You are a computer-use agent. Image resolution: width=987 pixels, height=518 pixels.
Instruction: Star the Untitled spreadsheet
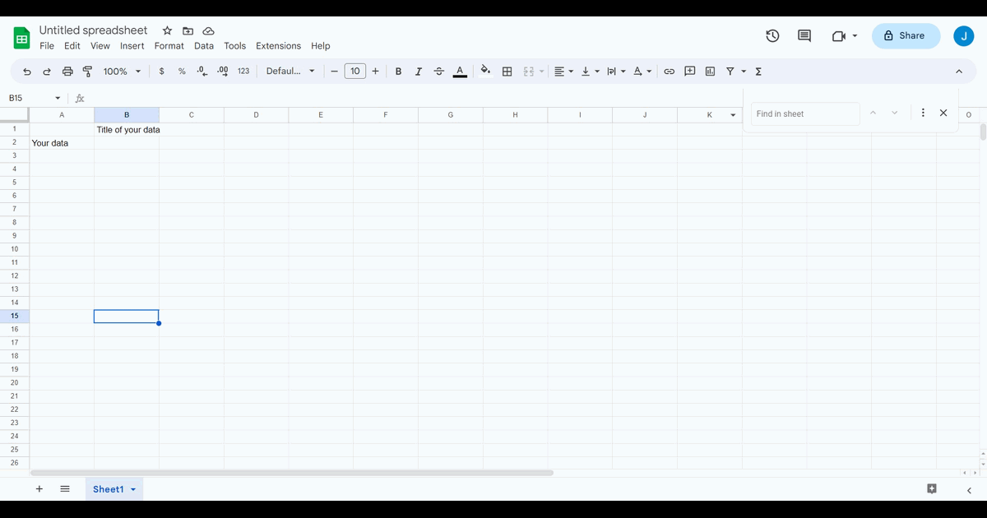[167, 30]
